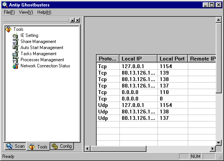Sort by the Proto... column header

tap(108, 59)
